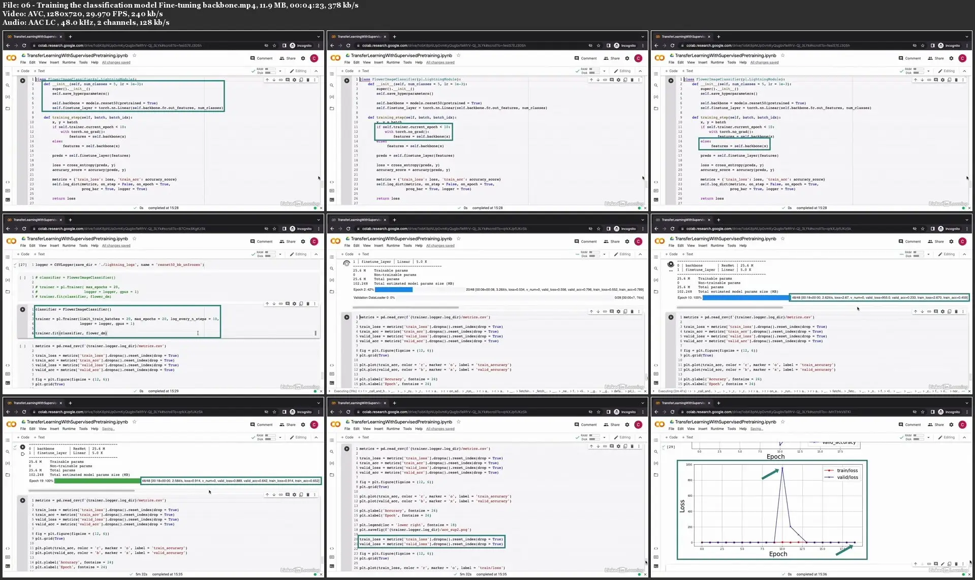Open code snippets panel in the CSVLogger frame
This screenshot has height=580, width=975.
coord(8,365)
